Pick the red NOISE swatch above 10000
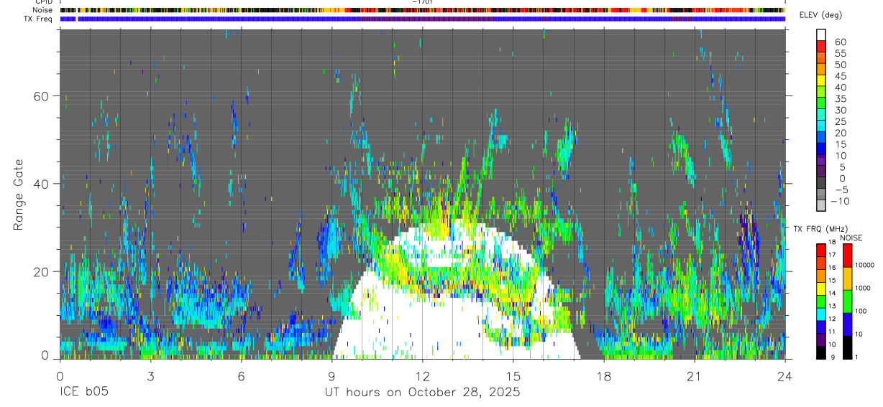The width and height of the screenshot is (883, 407). [x=848, y=256]
